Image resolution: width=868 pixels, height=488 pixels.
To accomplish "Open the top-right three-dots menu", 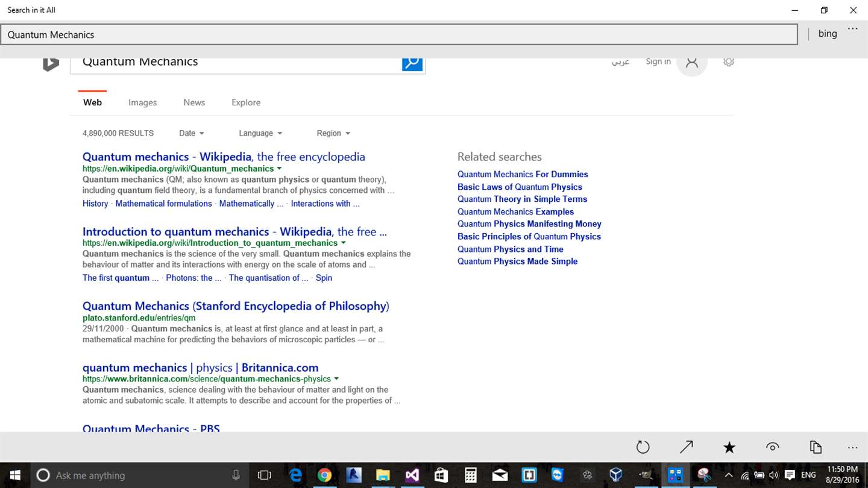I will (x=852, y=29).
